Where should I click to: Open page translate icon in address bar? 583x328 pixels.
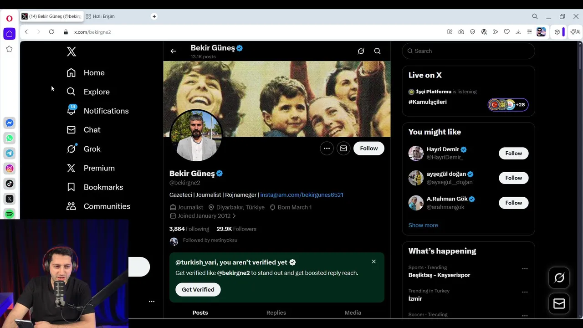(484, 32)
